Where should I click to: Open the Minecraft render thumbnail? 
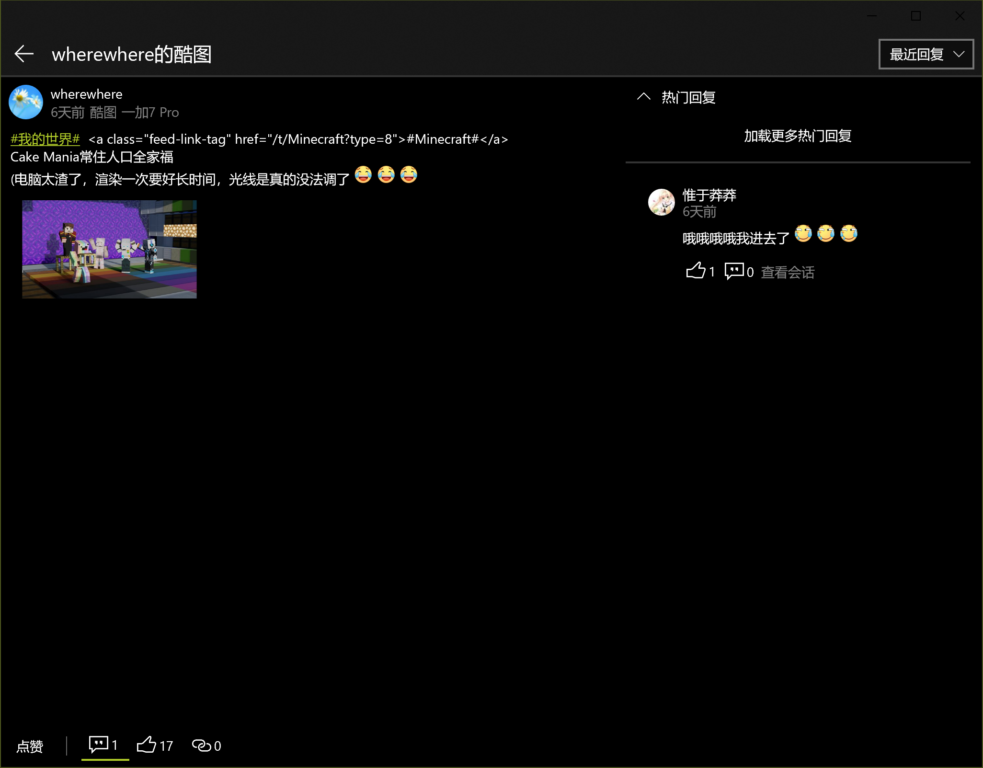109,249
